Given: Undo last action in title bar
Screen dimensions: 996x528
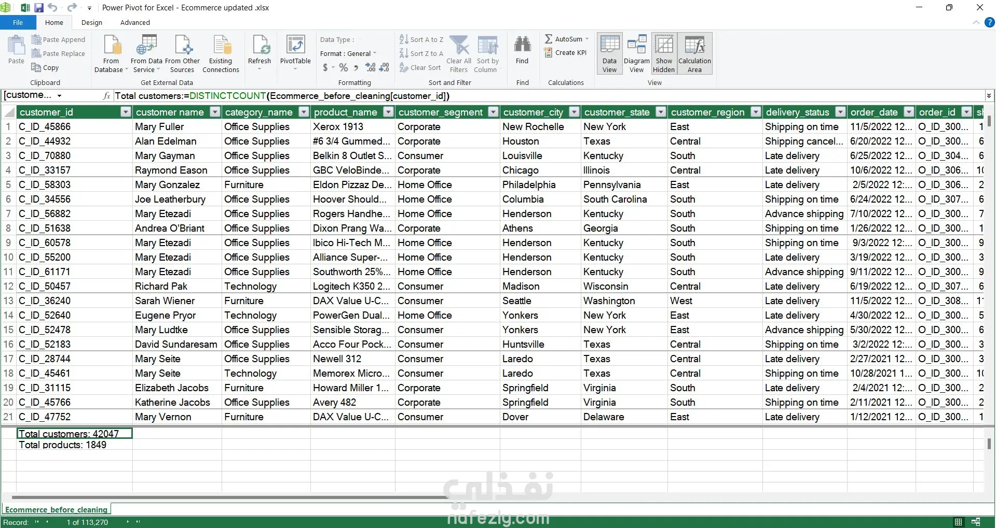Looking at the screenshot, I should click(52, 8).
